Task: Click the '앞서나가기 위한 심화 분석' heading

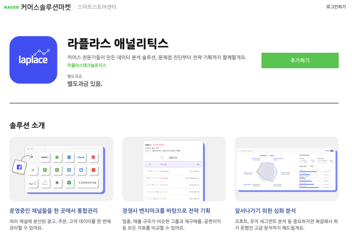Action: [265, 211]
